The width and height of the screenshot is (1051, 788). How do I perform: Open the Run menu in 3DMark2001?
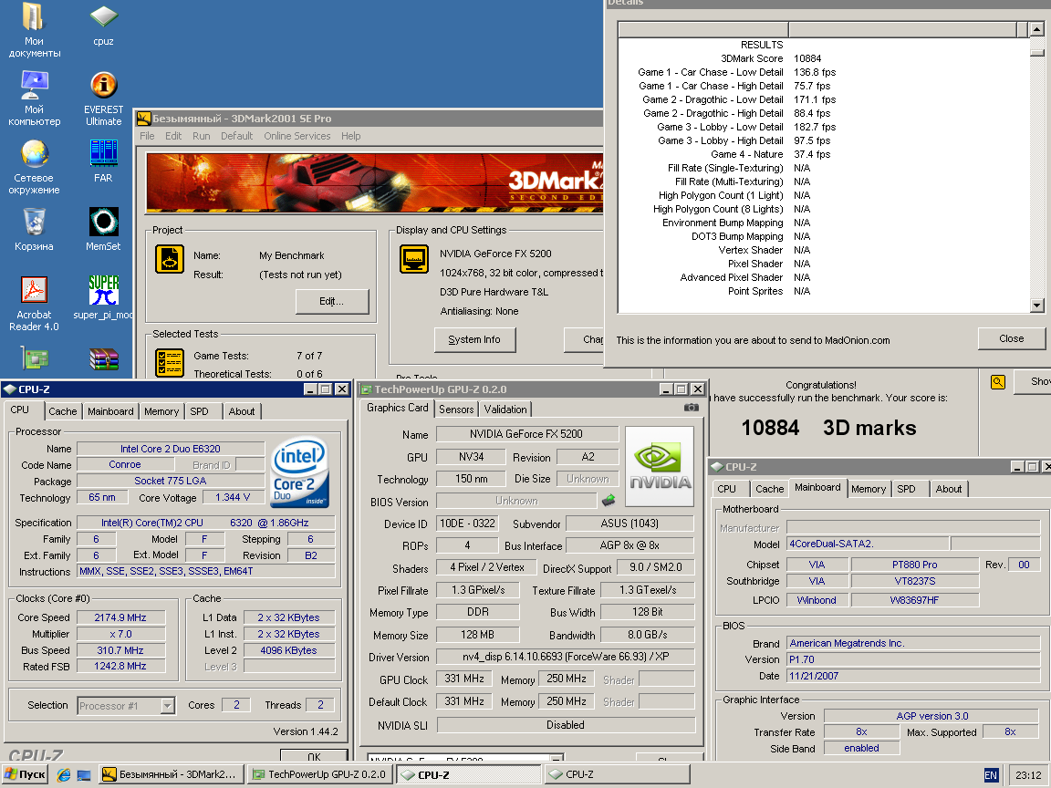pos(201,136)
